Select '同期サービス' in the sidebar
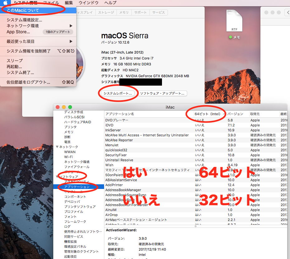This screenshot has height=259, width=290. tap(74, 237)
